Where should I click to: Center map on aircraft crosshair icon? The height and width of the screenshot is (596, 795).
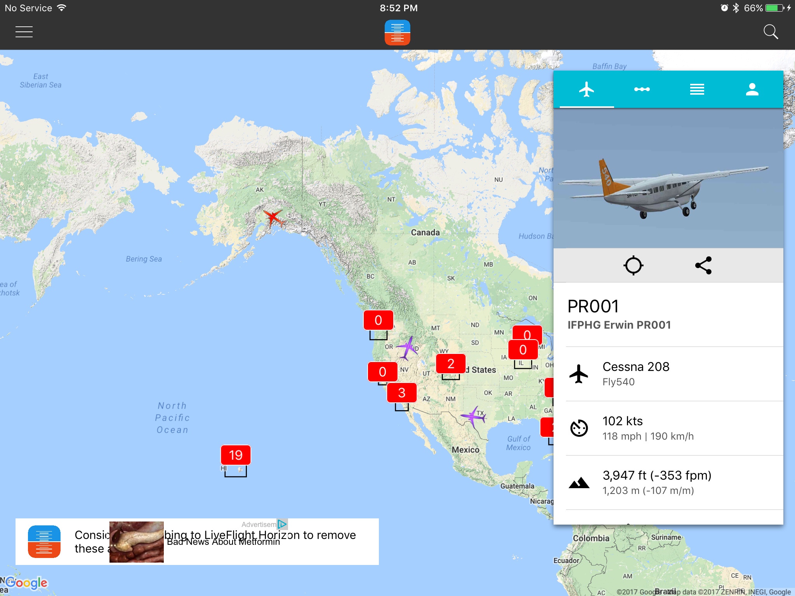(x=633, y=265)
